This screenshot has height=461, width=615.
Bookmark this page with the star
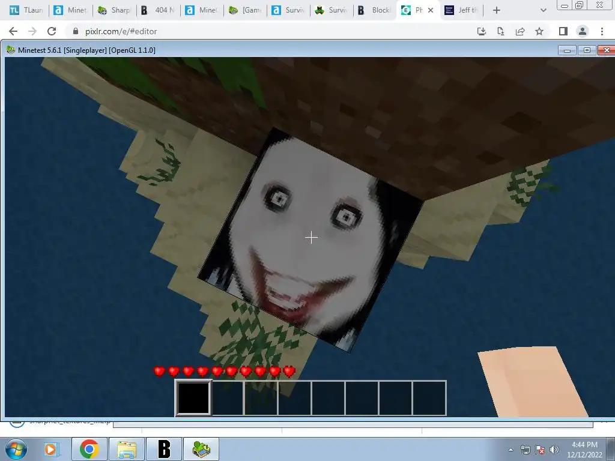click(539, 31)
